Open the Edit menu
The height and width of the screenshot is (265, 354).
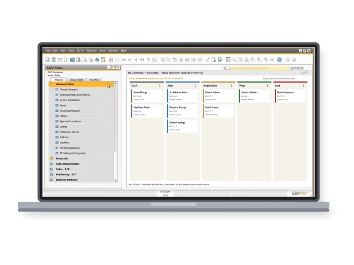[x=55, y=51]
